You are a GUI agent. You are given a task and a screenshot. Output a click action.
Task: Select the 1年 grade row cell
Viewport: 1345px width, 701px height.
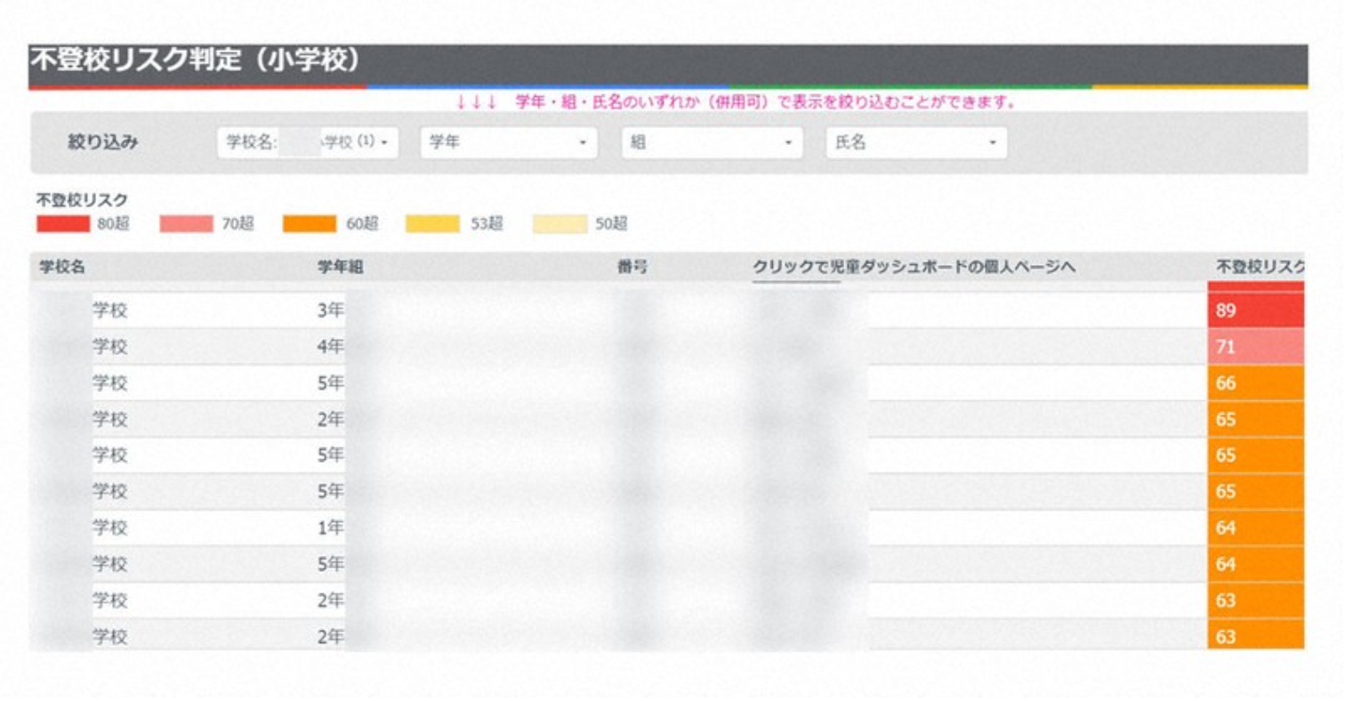(x=330, y=528)
